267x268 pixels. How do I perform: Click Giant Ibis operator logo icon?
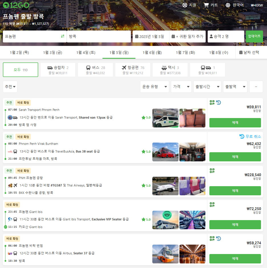pyautogui.click(x=10, y=219)
